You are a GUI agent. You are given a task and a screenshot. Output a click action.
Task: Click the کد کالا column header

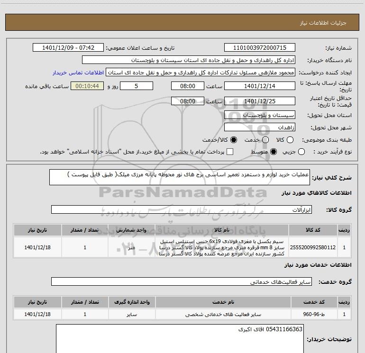[313, 230]
